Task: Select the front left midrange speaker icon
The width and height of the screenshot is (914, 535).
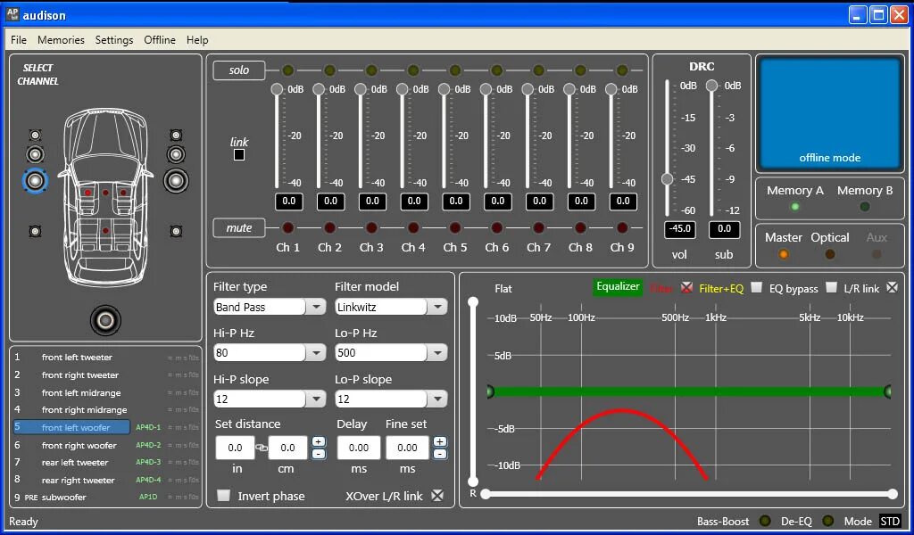Action: click(36, 154)
